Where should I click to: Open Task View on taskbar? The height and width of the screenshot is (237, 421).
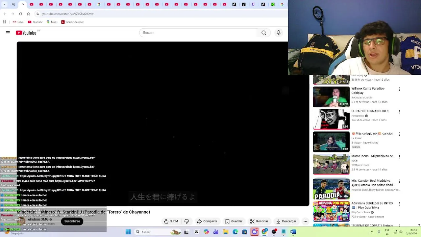[x=186, y=232]
